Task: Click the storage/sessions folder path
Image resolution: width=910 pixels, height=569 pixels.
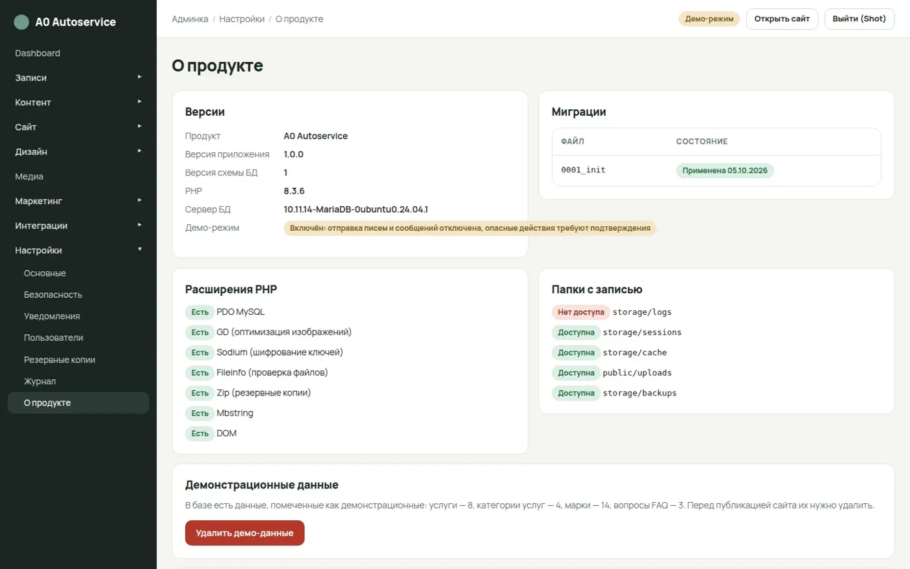Action: 642,332
